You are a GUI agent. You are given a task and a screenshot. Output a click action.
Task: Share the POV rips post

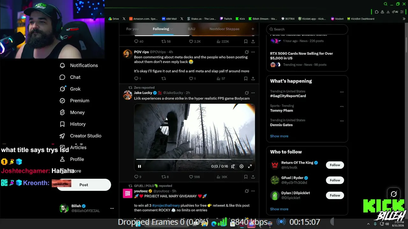253,79
